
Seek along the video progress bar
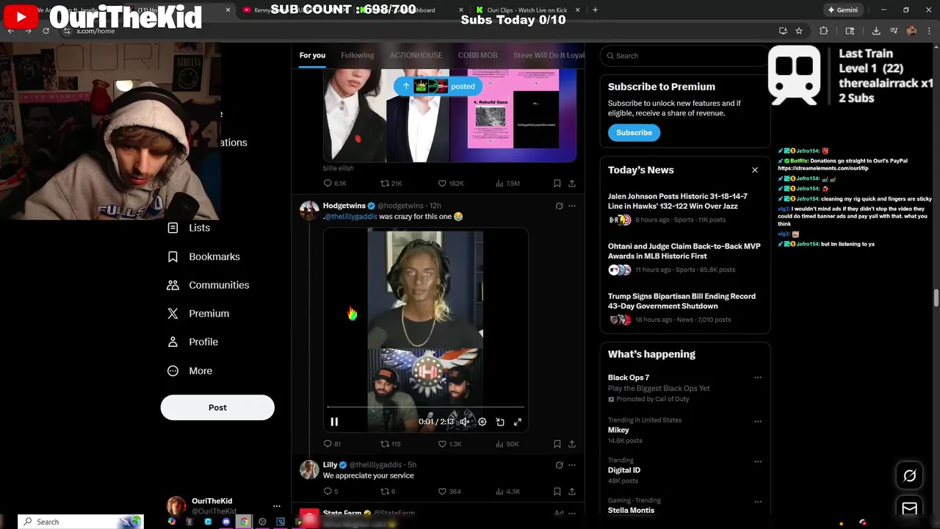point(426,406)
